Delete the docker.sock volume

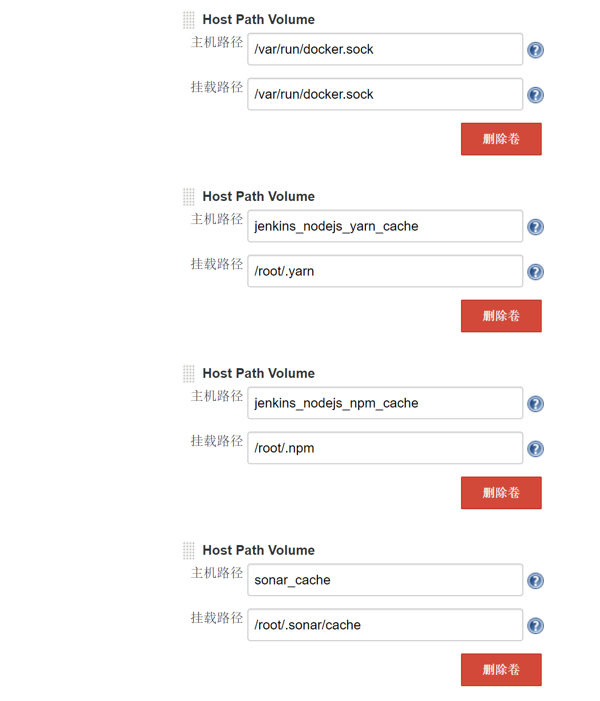(x=501, y=139)
